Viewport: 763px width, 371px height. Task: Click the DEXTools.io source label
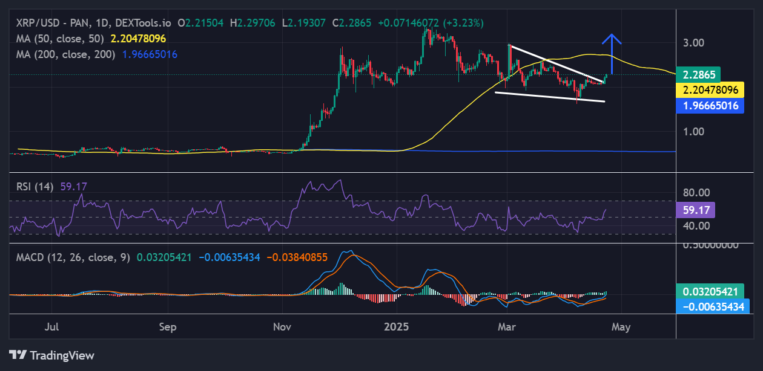(x=142, y=23)
